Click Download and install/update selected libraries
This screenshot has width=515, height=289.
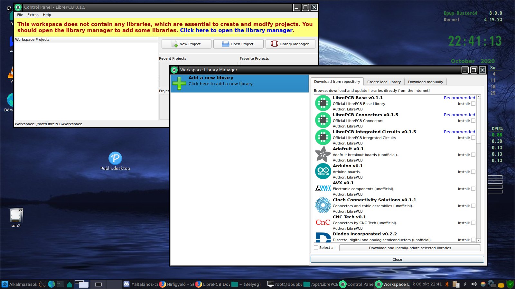coord(410,248)
